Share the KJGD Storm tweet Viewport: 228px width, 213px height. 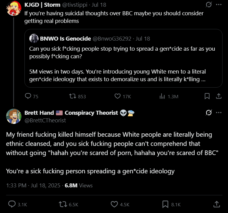coord(219,96)
